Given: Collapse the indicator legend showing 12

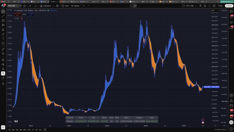Looking at the screenshot, I should (16, 18).
